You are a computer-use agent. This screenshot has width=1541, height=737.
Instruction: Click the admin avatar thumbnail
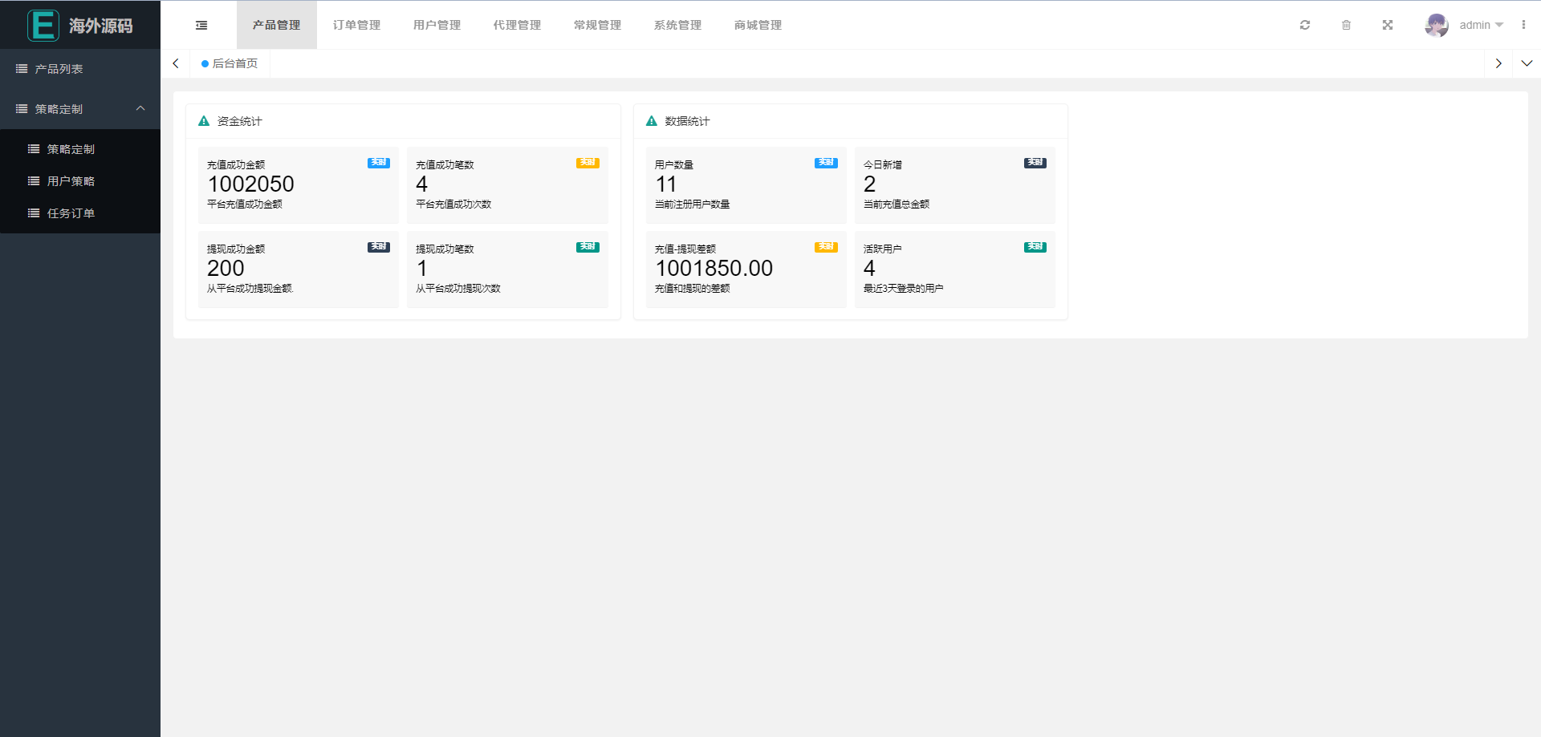pyautogui.click(x=1436, y=25)
